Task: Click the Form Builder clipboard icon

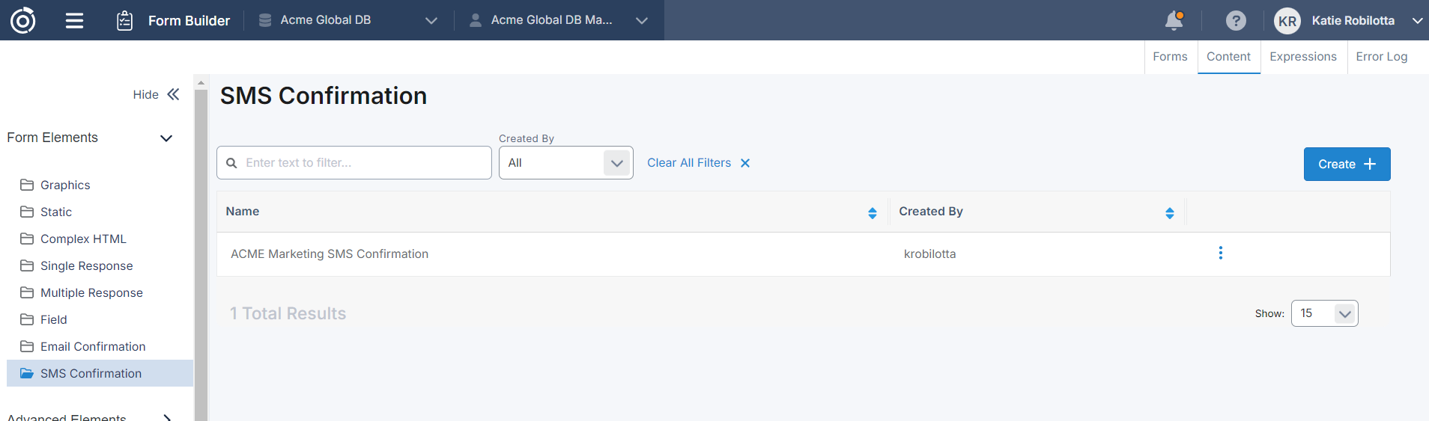Action: pyautogui.click(x=125, y=20)
